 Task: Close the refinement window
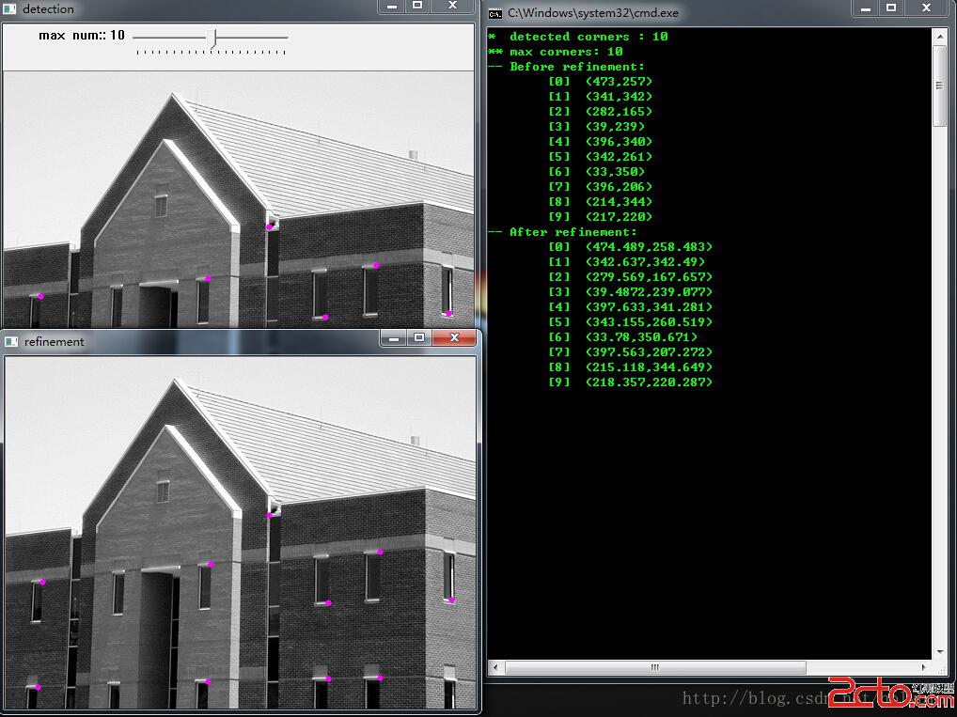point(454,337)
